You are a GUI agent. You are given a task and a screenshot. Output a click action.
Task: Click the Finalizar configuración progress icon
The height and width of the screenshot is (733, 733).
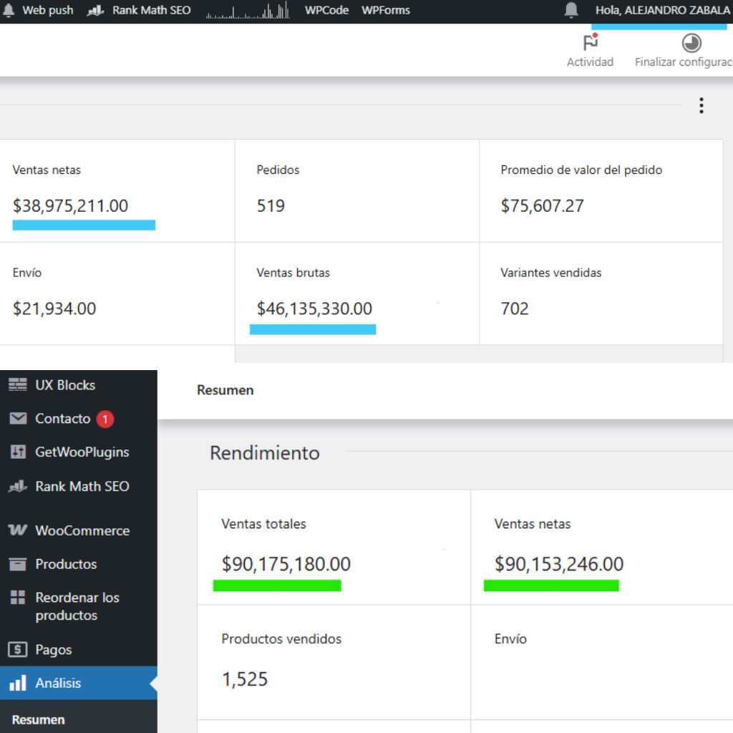coord(691,43)
